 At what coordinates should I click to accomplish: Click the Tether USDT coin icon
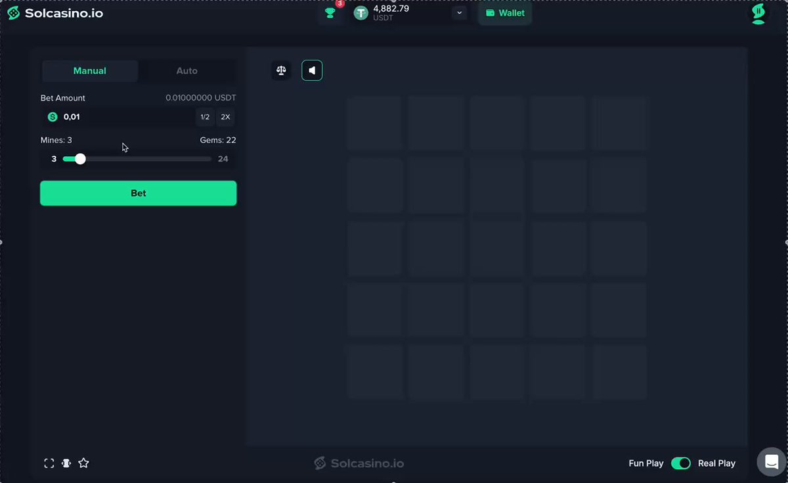tap(361, 13)
